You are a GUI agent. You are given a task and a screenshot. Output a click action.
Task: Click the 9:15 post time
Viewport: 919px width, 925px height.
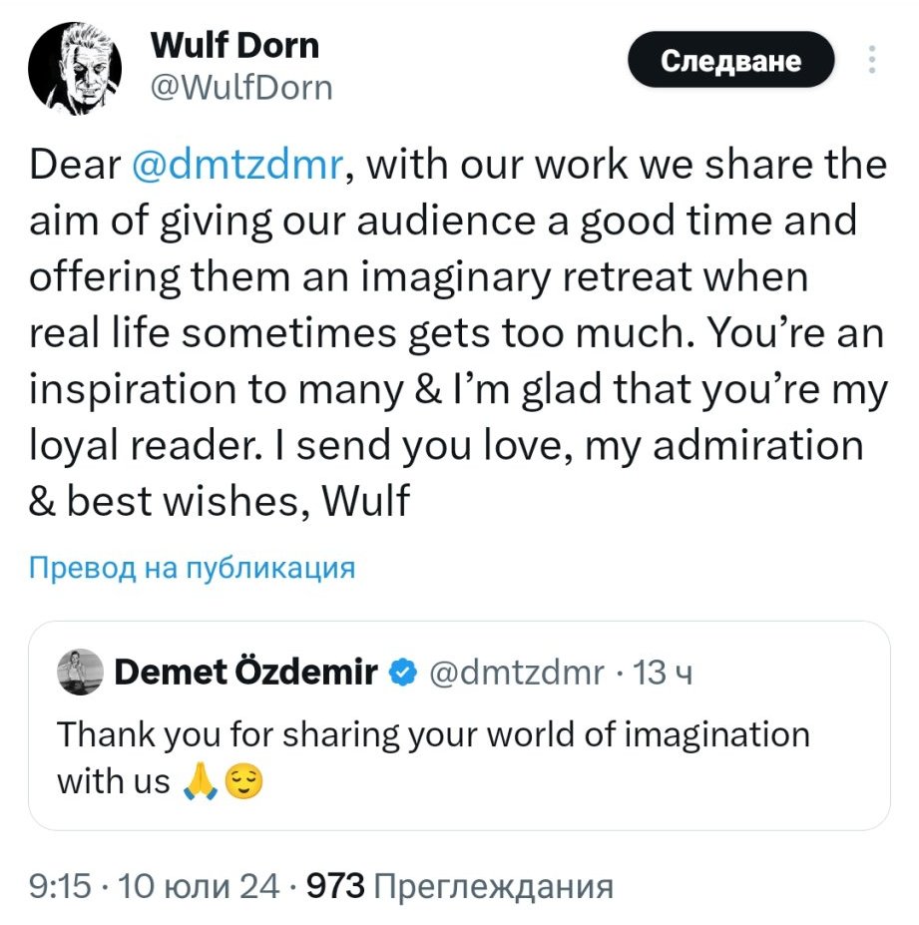click(62, 884)
